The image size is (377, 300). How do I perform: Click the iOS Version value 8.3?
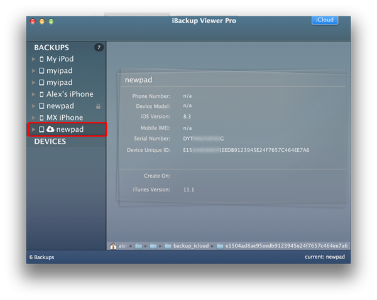click(187, 117)
